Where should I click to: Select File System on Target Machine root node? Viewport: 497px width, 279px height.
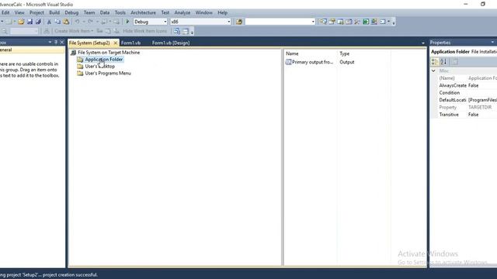pyautogui.click(x=109, y=53)
